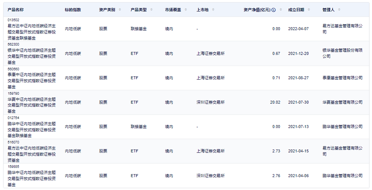Open fund 012754 鹏华 联接基金
372x190 pixels.
click(x=32, y=127)
